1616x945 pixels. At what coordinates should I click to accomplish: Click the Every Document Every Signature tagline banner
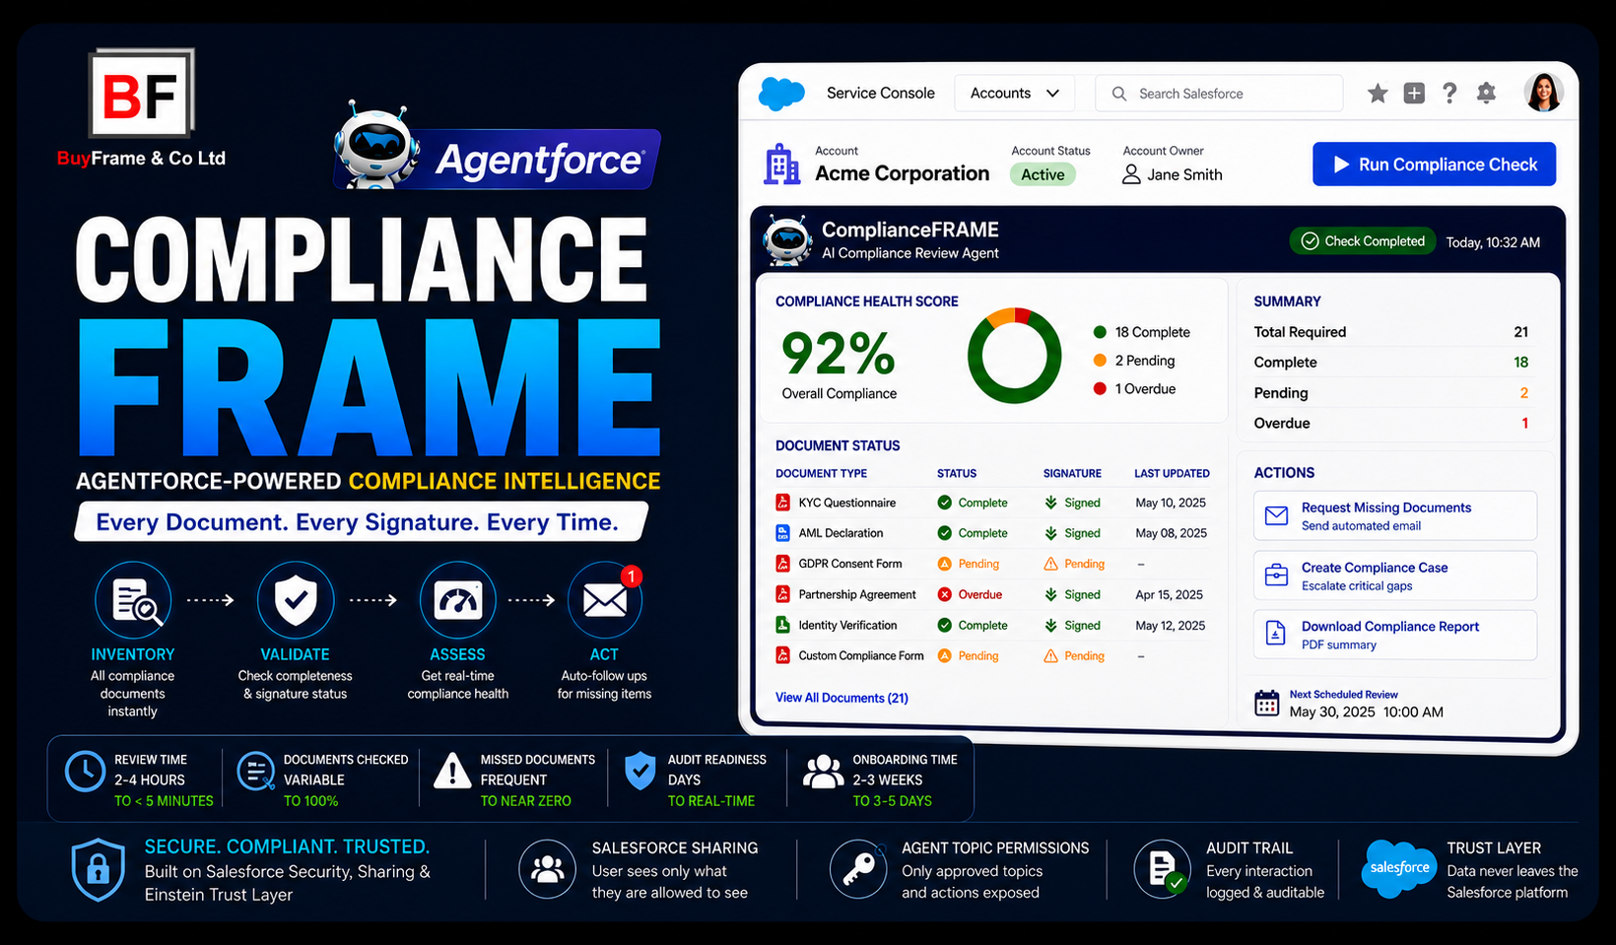coord(361,522)
